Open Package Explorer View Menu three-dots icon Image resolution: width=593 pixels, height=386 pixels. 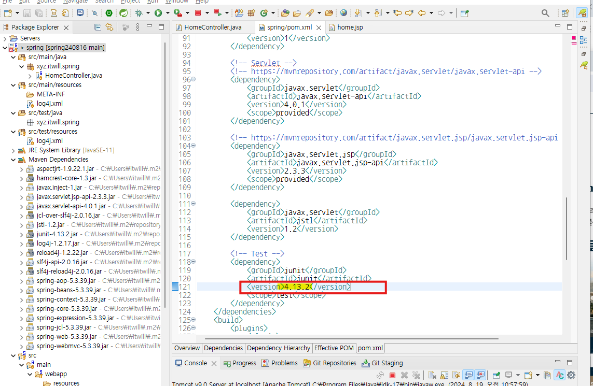[137, 27]
